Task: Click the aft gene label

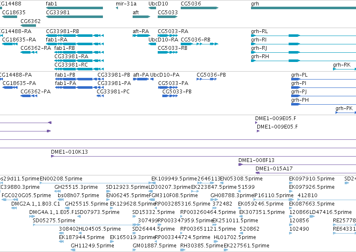Action: point(136,12)
